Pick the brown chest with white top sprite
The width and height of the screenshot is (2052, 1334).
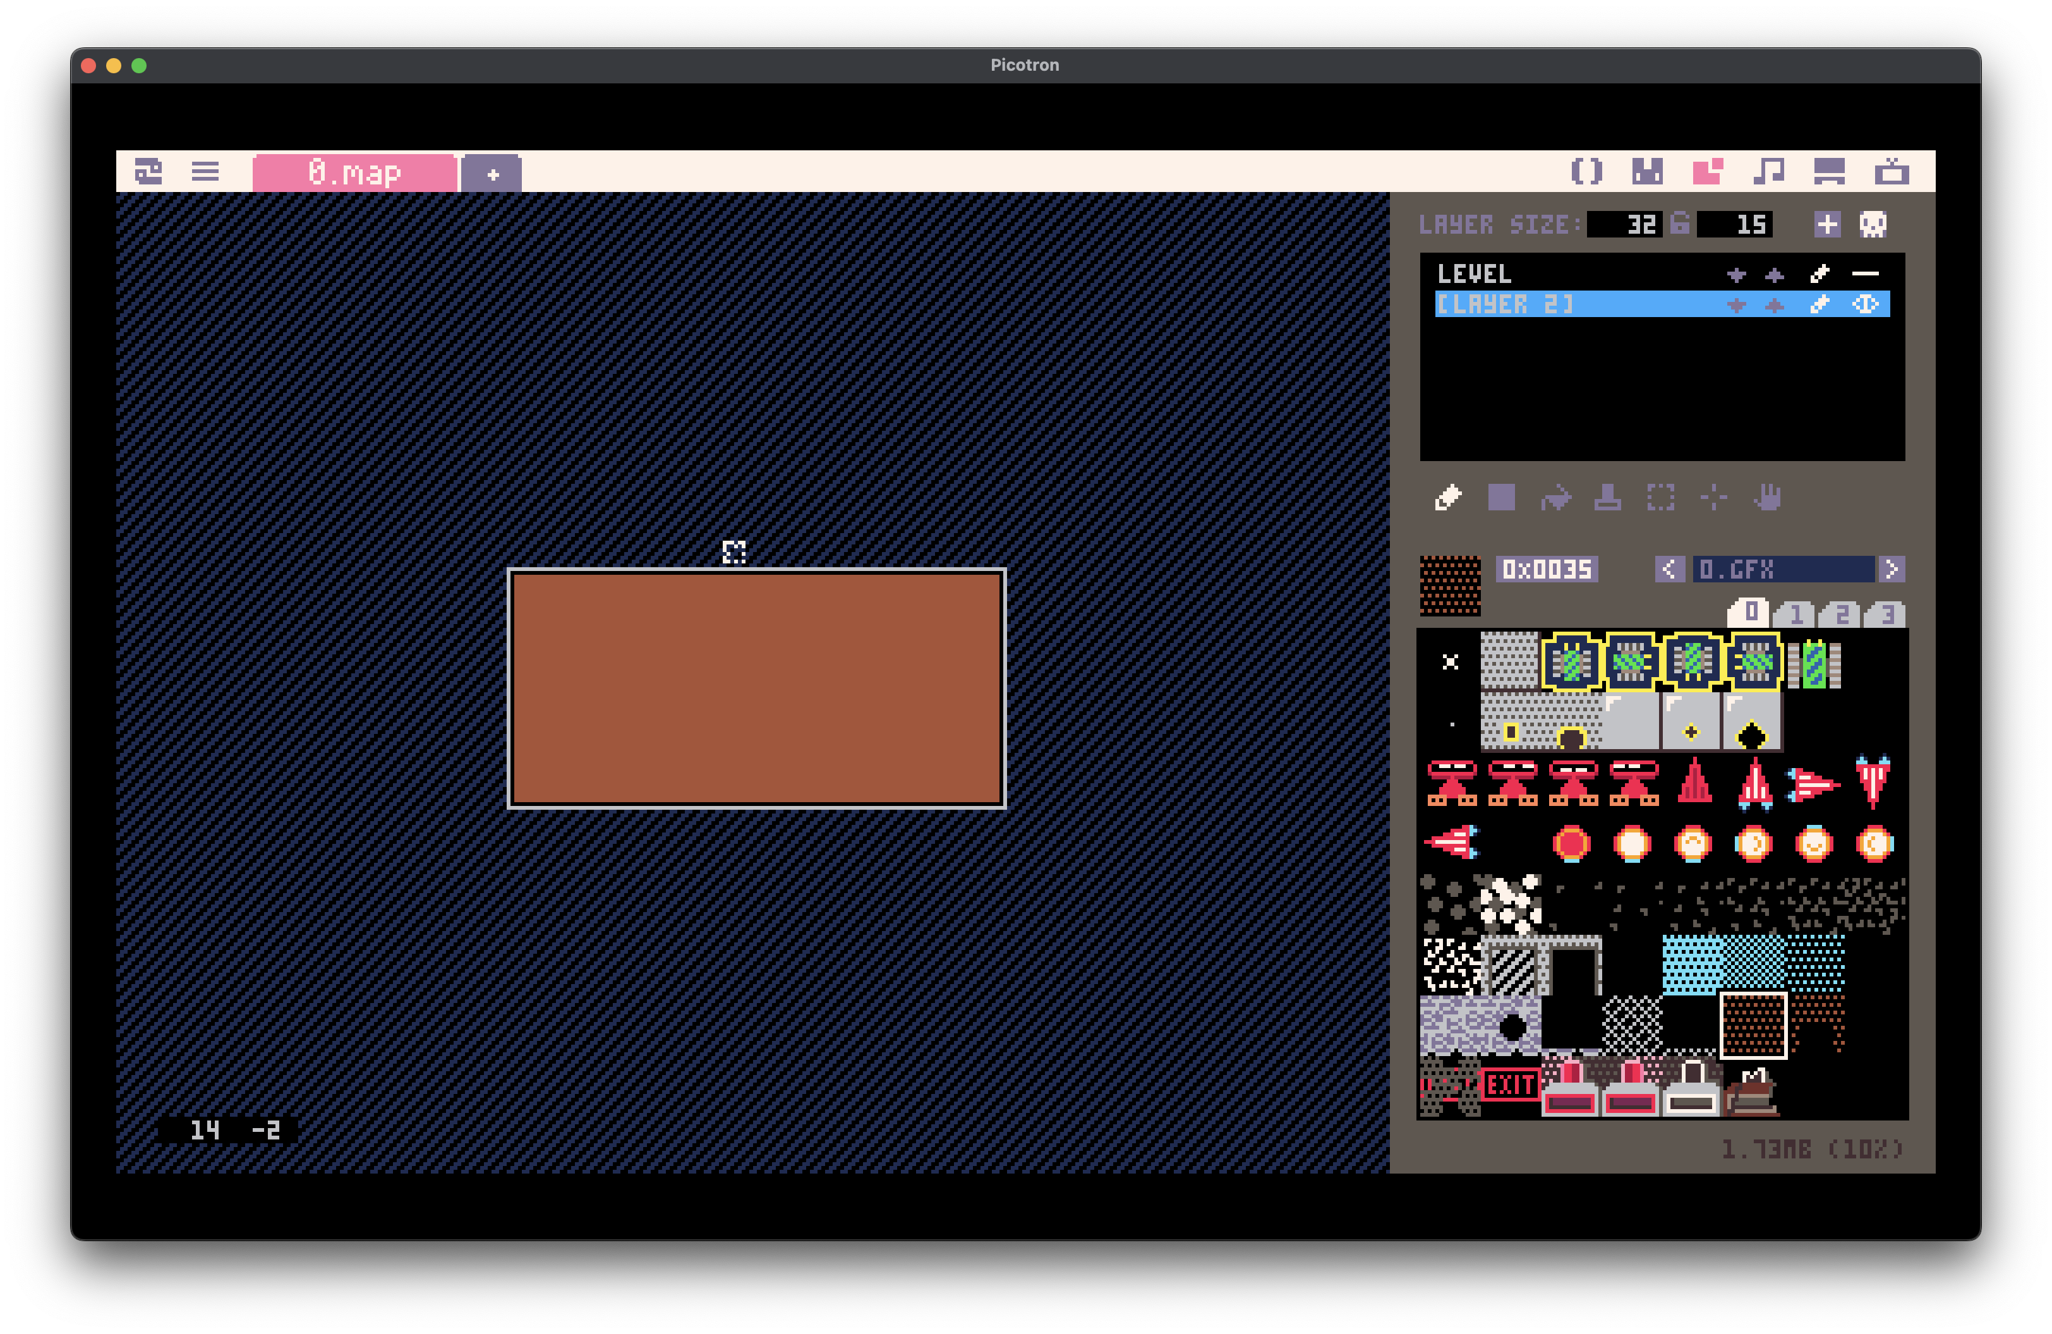click(1752, 1093)
